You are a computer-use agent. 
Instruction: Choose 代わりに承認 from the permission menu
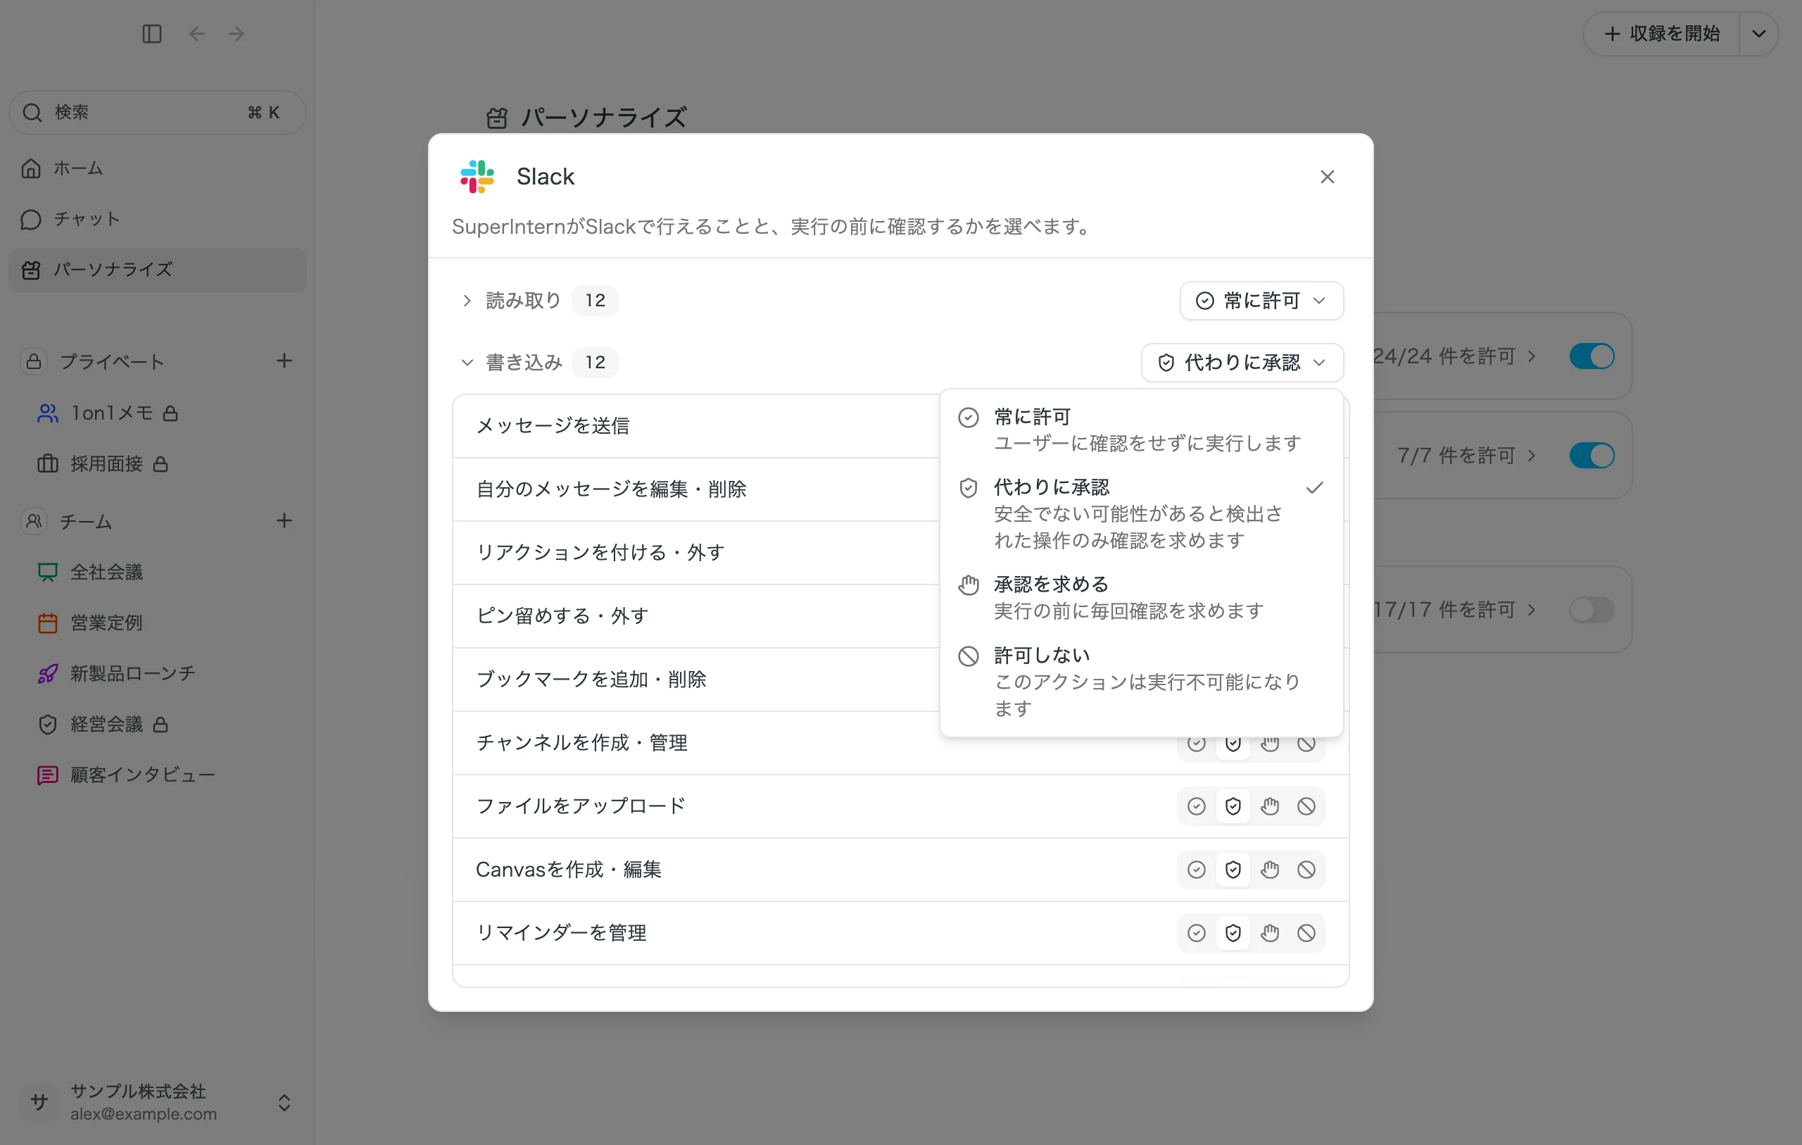click(x=1140, y=514)
